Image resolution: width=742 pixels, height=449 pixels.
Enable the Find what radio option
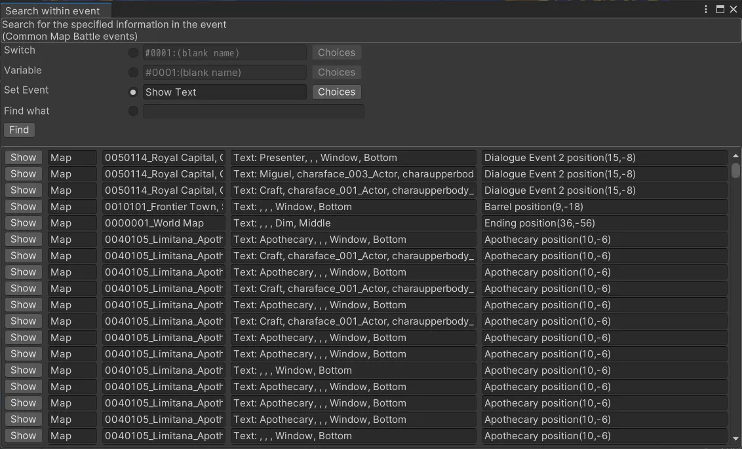tap(134, 111)
